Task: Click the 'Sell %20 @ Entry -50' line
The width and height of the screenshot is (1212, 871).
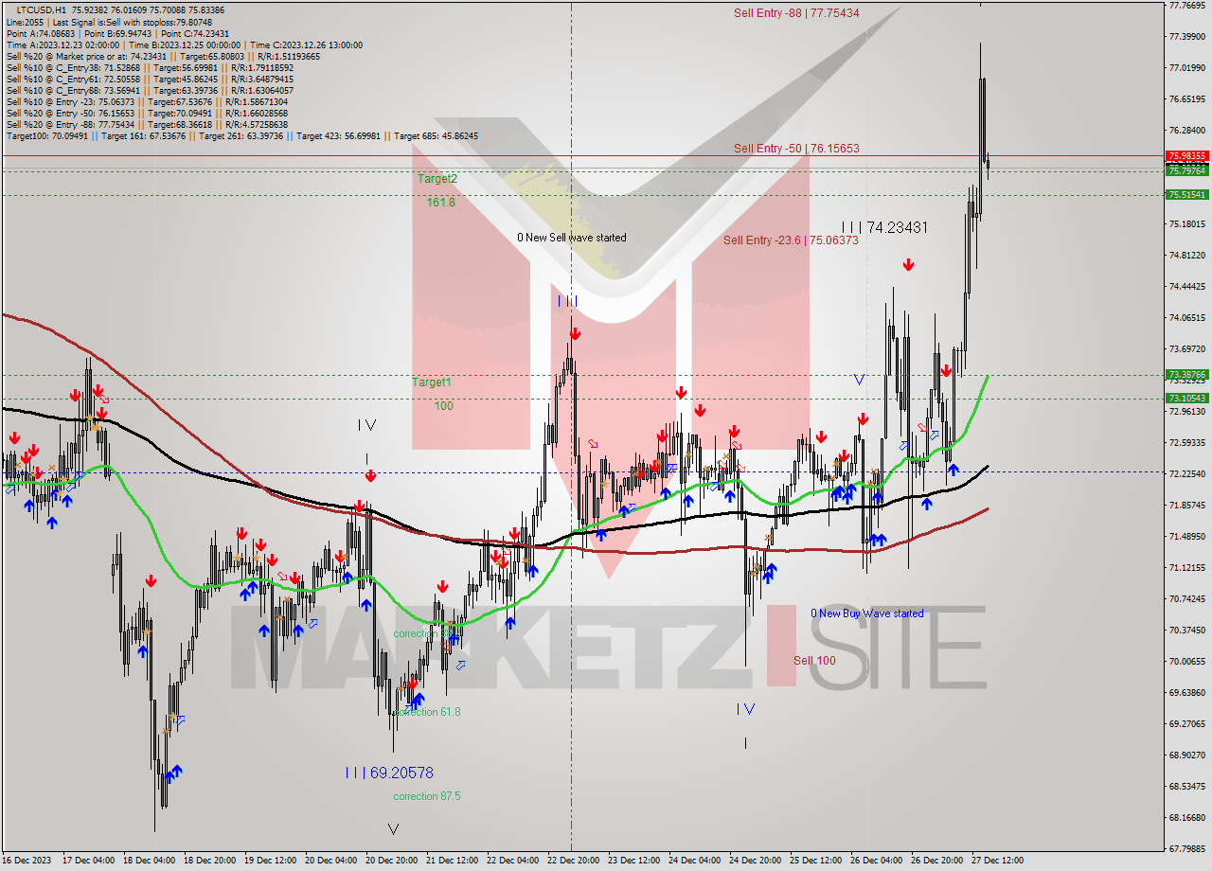Action: point(147,113)
